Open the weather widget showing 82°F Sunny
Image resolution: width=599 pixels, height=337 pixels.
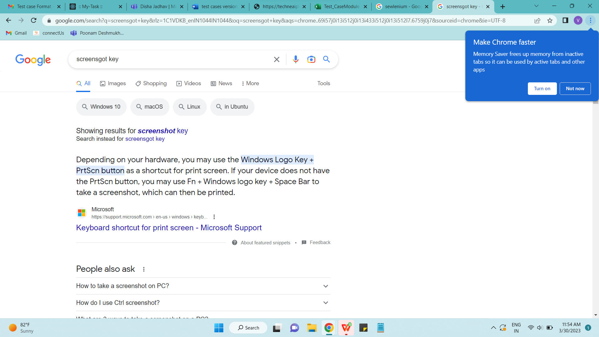pos(21,328)
